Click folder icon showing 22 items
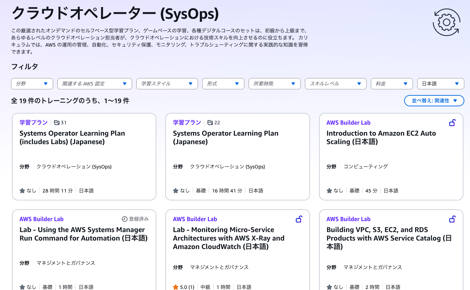The image size is (470, 290). pyautogui.click(x=210, y=123)
